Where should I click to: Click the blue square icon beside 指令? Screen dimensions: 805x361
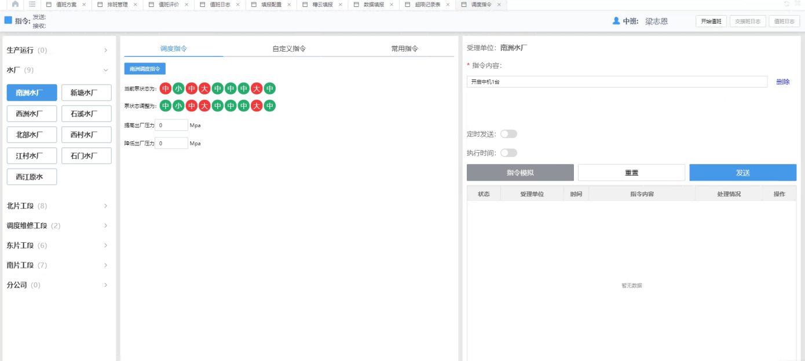tap(8, 20)
